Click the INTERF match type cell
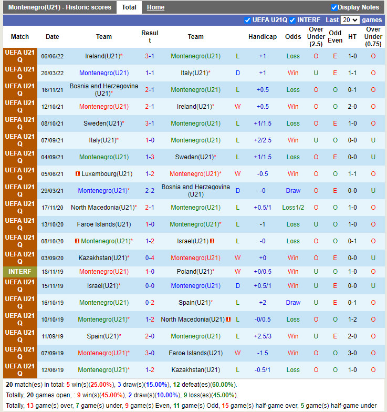The image size is (387, 412). click(x=20, y=272)
